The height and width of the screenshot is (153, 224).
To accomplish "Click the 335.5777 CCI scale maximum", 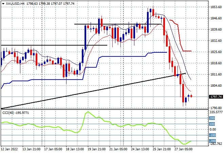I will 216,112.
